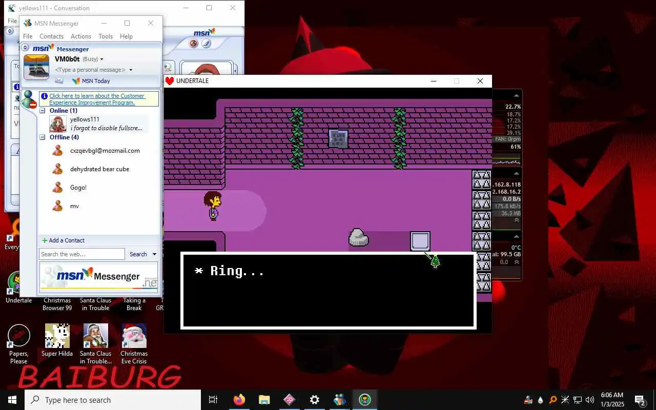Open MSN Today
Viewport: 656px width, 410px height.
(96, 81)
